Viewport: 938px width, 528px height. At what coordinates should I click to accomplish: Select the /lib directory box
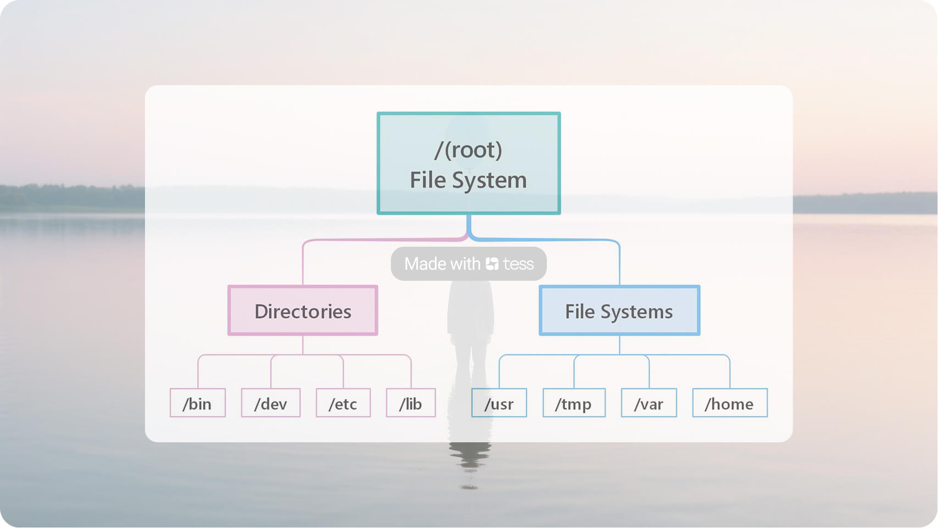(x=410, y=403)
